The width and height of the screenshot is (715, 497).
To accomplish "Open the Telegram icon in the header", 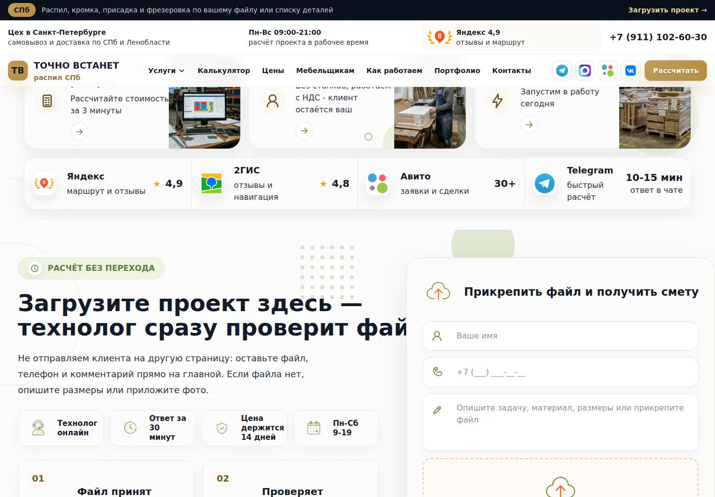I will tap(562, 71).
